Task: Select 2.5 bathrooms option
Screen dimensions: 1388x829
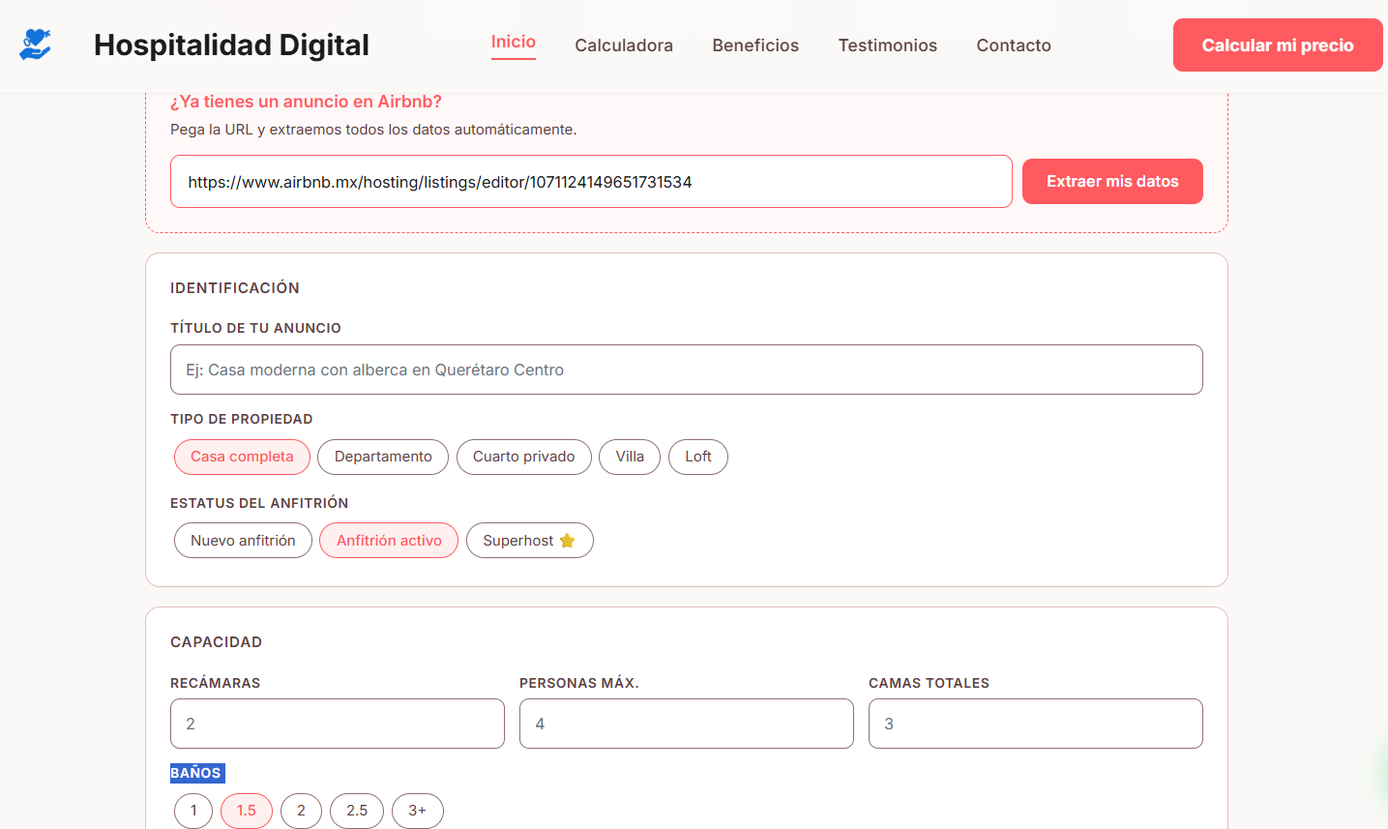Action: click(x=357, y=811)
